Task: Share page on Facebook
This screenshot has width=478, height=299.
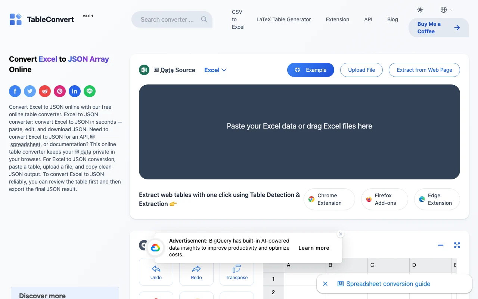Action: pos(15,91)
